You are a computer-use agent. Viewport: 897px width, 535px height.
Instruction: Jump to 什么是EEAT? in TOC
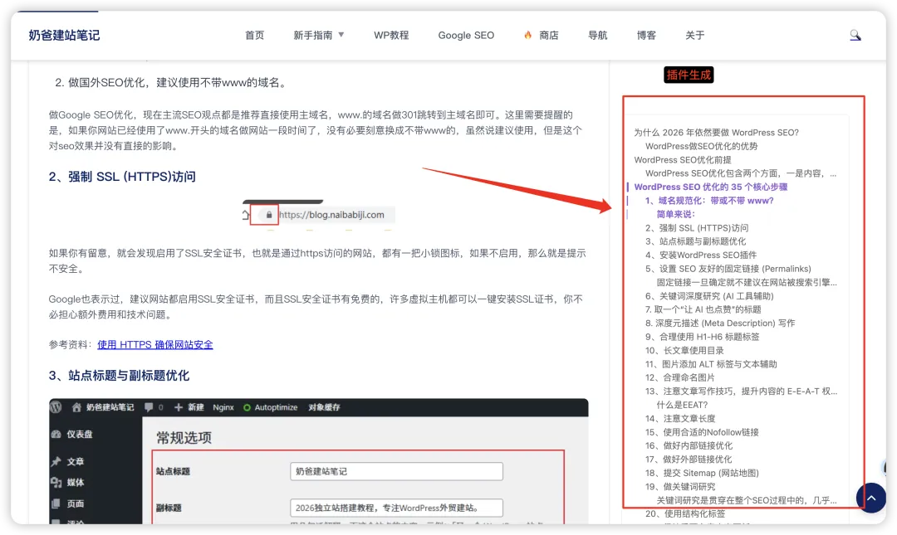pos(682,406)
